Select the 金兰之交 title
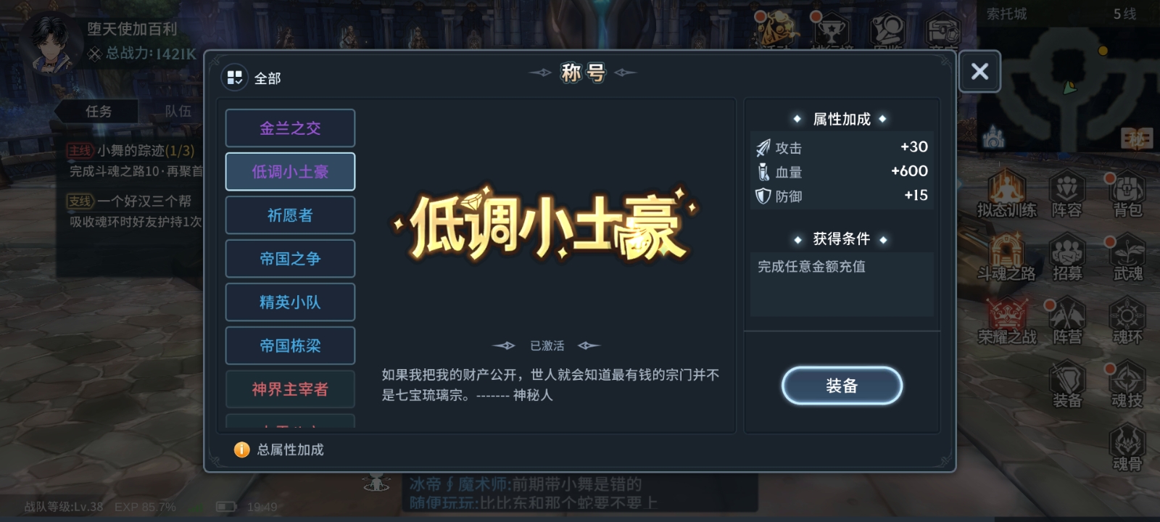This screenshot has width=1160, height=522. [x=290, y=128]
